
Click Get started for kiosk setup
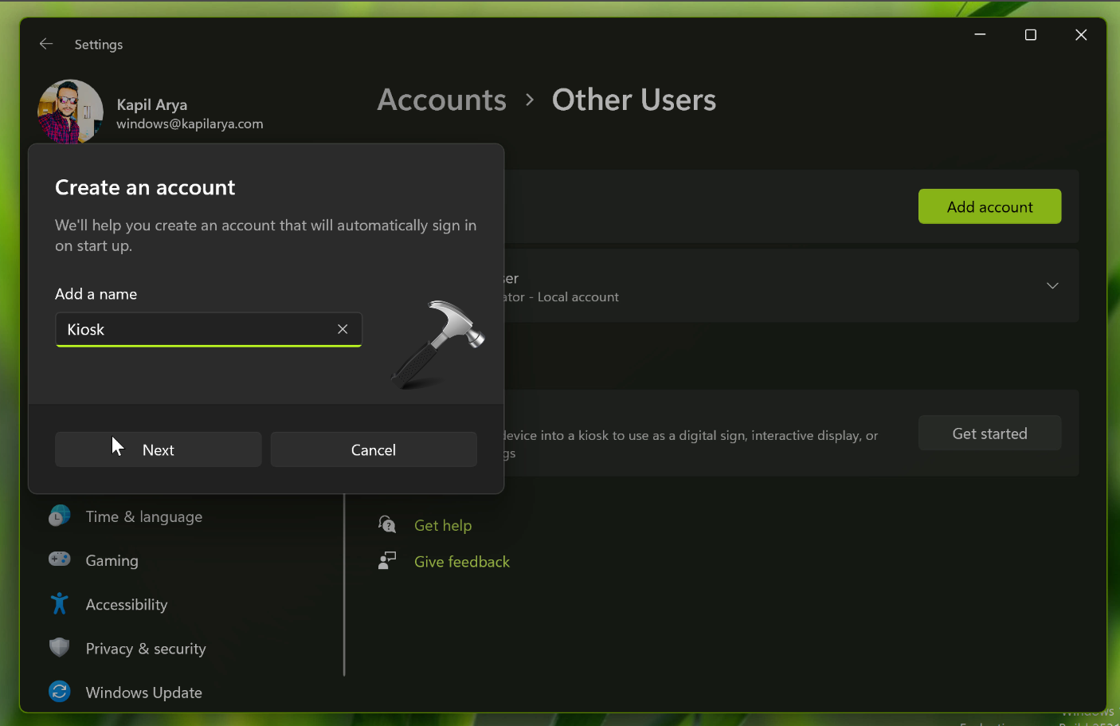[x=989, y=434]
